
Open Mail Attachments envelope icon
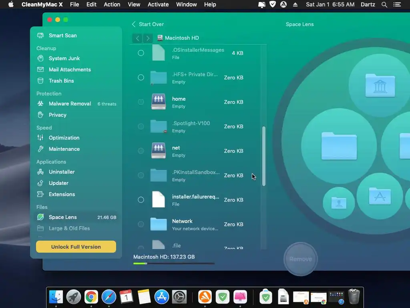click(40, 69)
